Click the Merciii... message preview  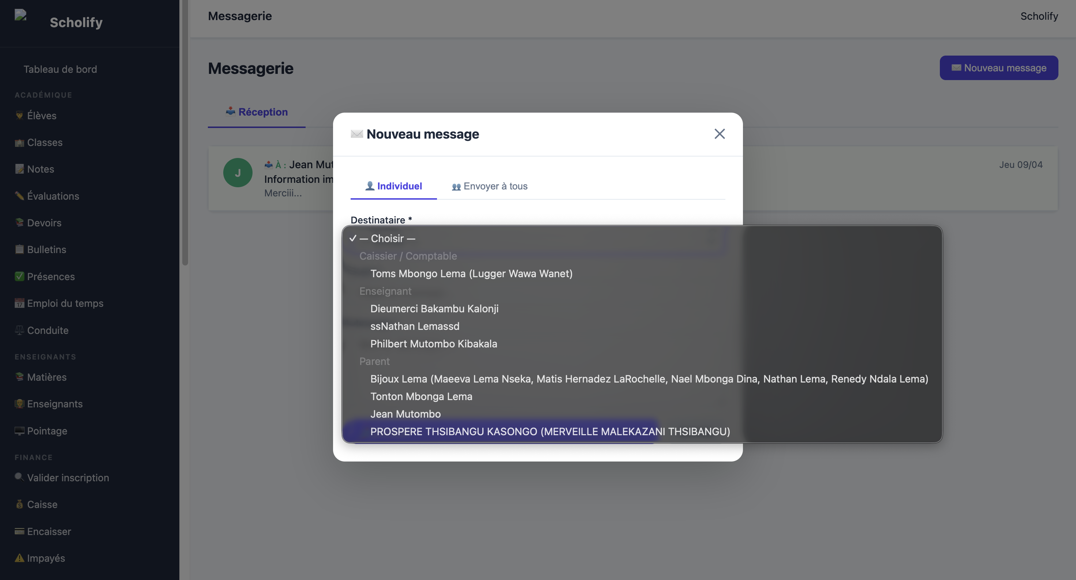(x=283, y=193)
